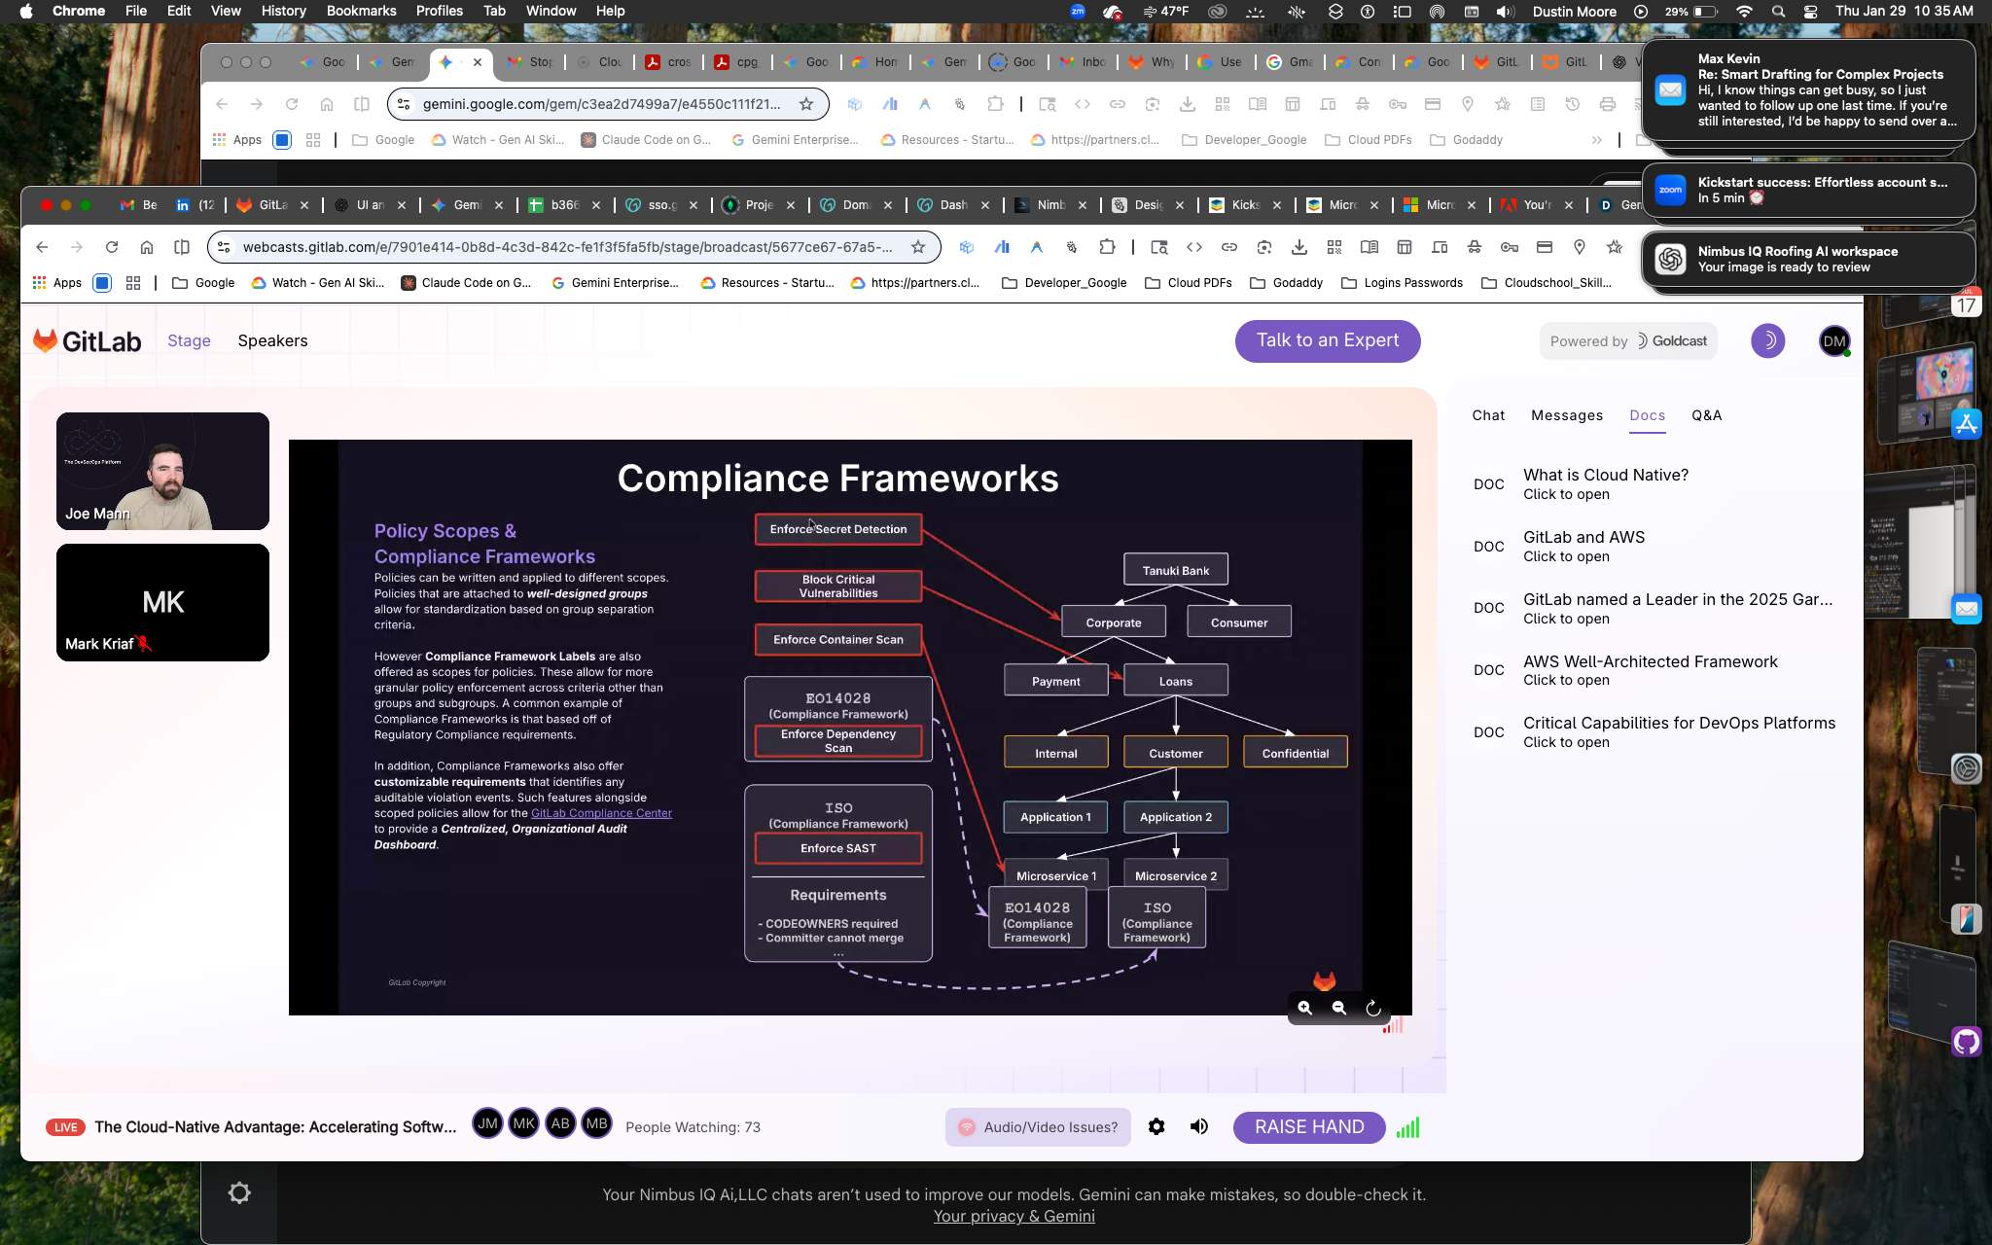The height and width of the screenshot is (1245, 1992).
Task: Zoom in on the slide
Action: [x=1304, y=1009]
